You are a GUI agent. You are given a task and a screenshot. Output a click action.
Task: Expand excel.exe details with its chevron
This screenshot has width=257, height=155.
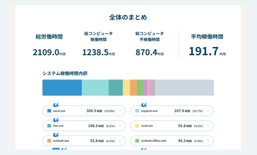[120, 111]
